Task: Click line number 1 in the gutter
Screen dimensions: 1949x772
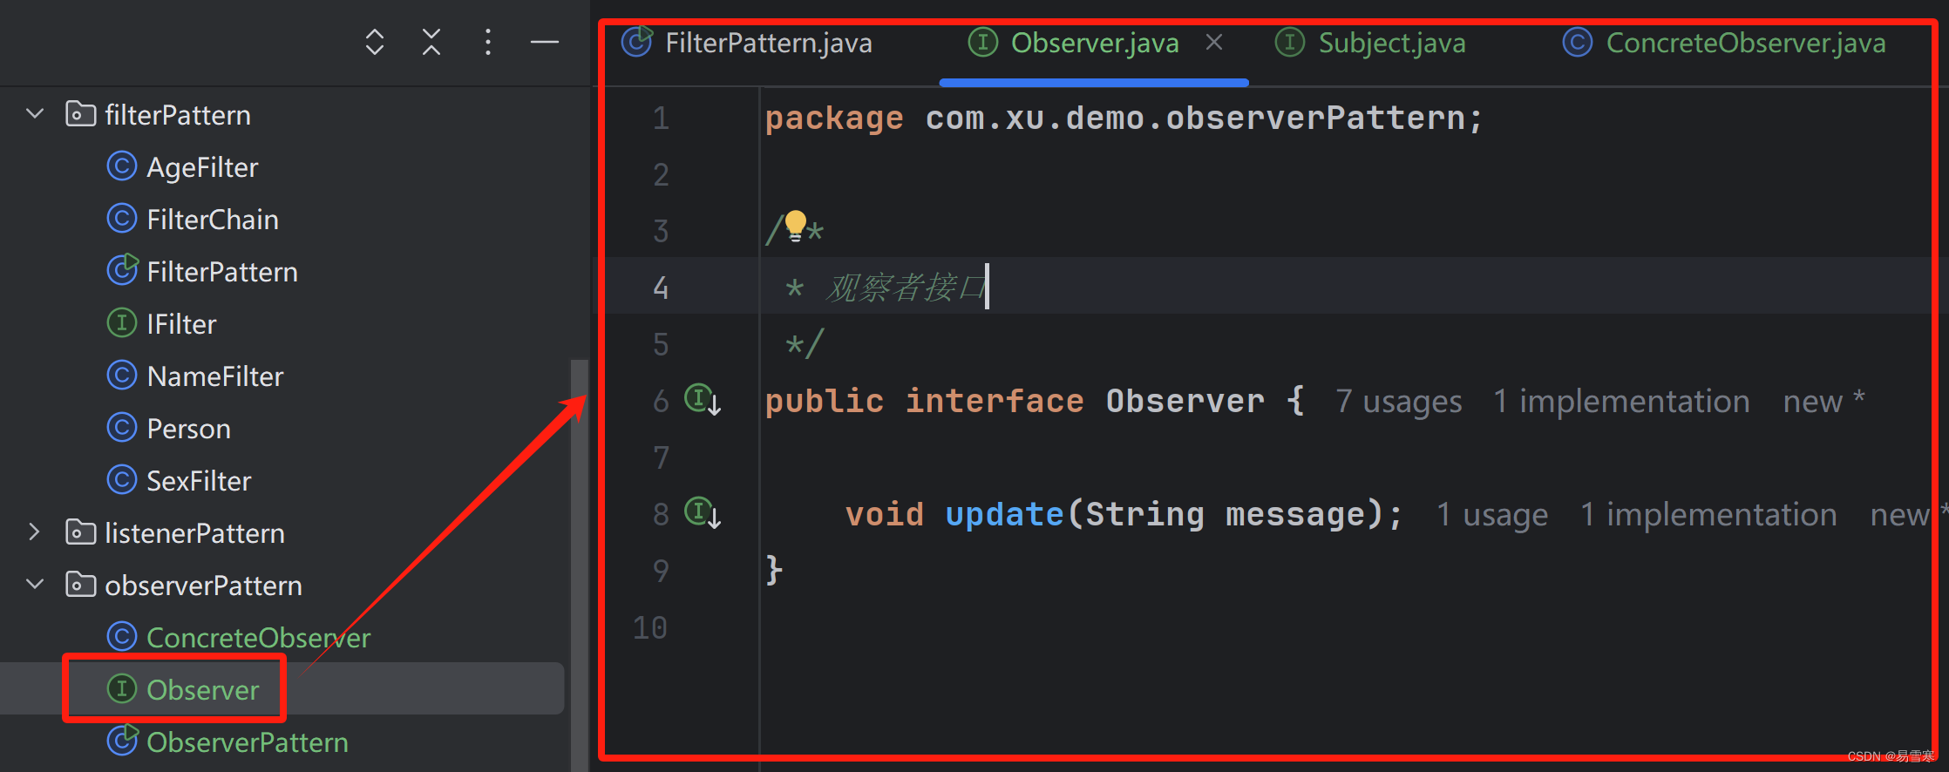Action: coord(661,119)
